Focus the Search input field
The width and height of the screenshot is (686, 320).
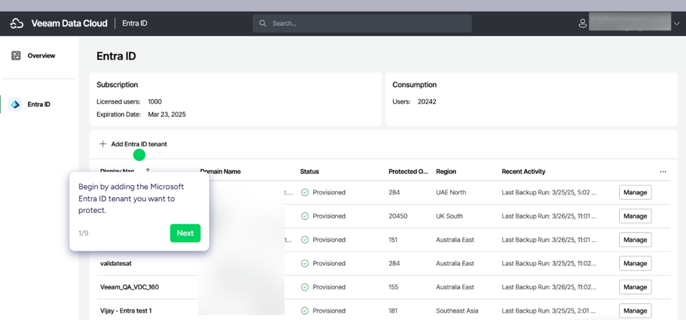pos(362,23)
